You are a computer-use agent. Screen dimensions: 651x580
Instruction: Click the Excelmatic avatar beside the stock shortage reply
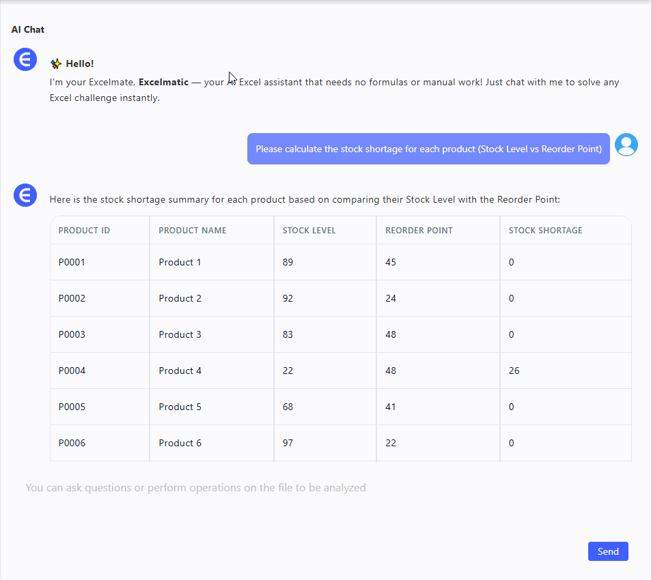25,196
